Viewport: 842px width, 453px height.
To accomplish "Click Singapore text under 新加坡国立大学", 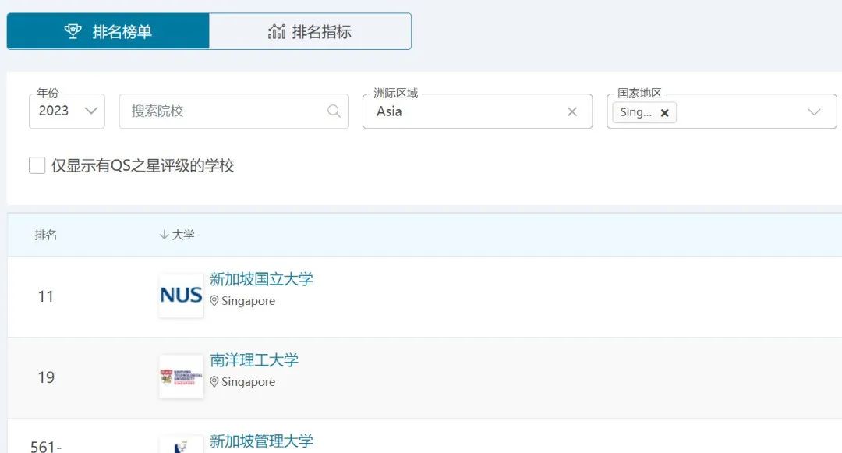I will pyautogui.click(x=248, y=300).
